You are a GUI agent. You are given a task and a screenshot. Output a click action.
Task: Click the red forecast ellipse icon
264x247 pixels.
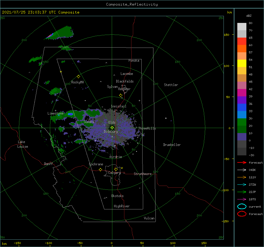coord(242,214)
